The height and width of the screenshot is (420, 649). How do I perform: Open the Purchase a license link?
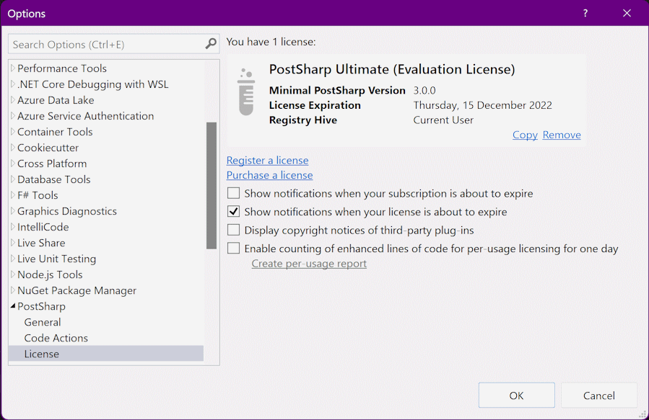(269, 175)
